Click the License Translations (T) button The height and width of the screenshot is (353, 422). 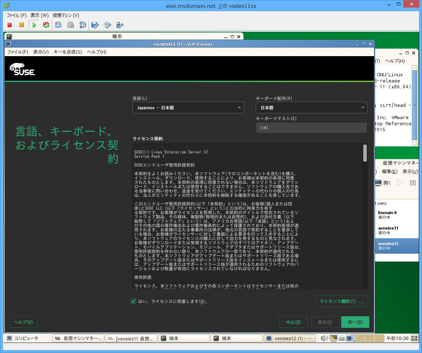coord(342,301)
